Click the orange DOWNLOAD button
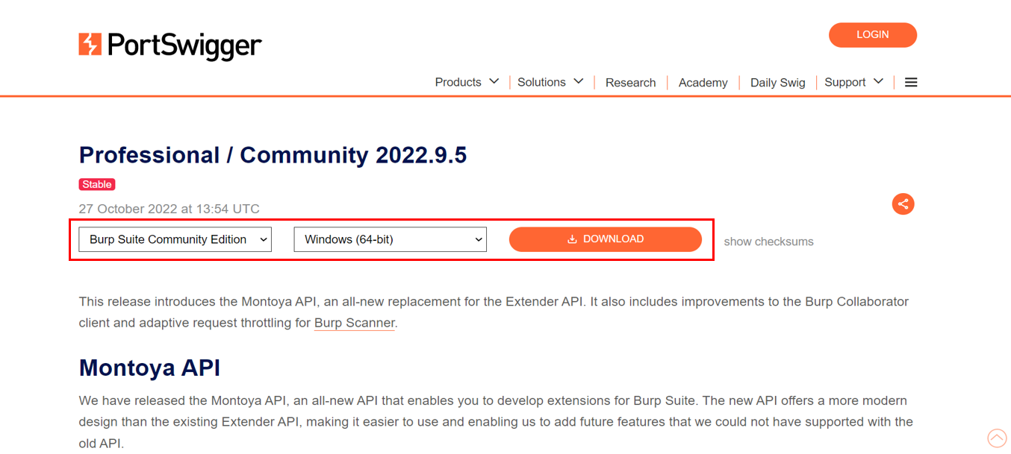This screenshot has height=454, width=1011. 605,239
